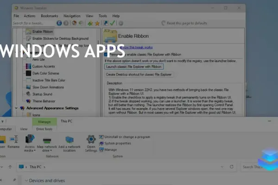Open address bar history dropdown chevron
The height and width of the screenshot is (185, 278).
[222, 167]
